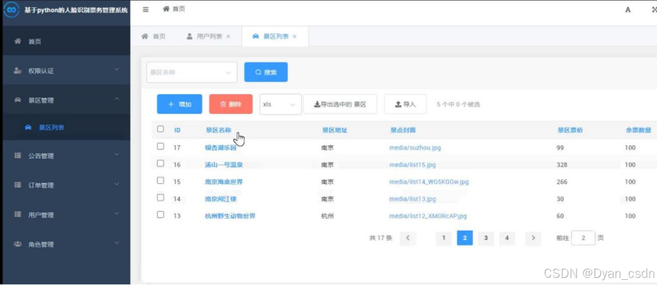Click the 景区列表 sidebar car icon
This screenshot has height=285, width=657.
point(28,127)
